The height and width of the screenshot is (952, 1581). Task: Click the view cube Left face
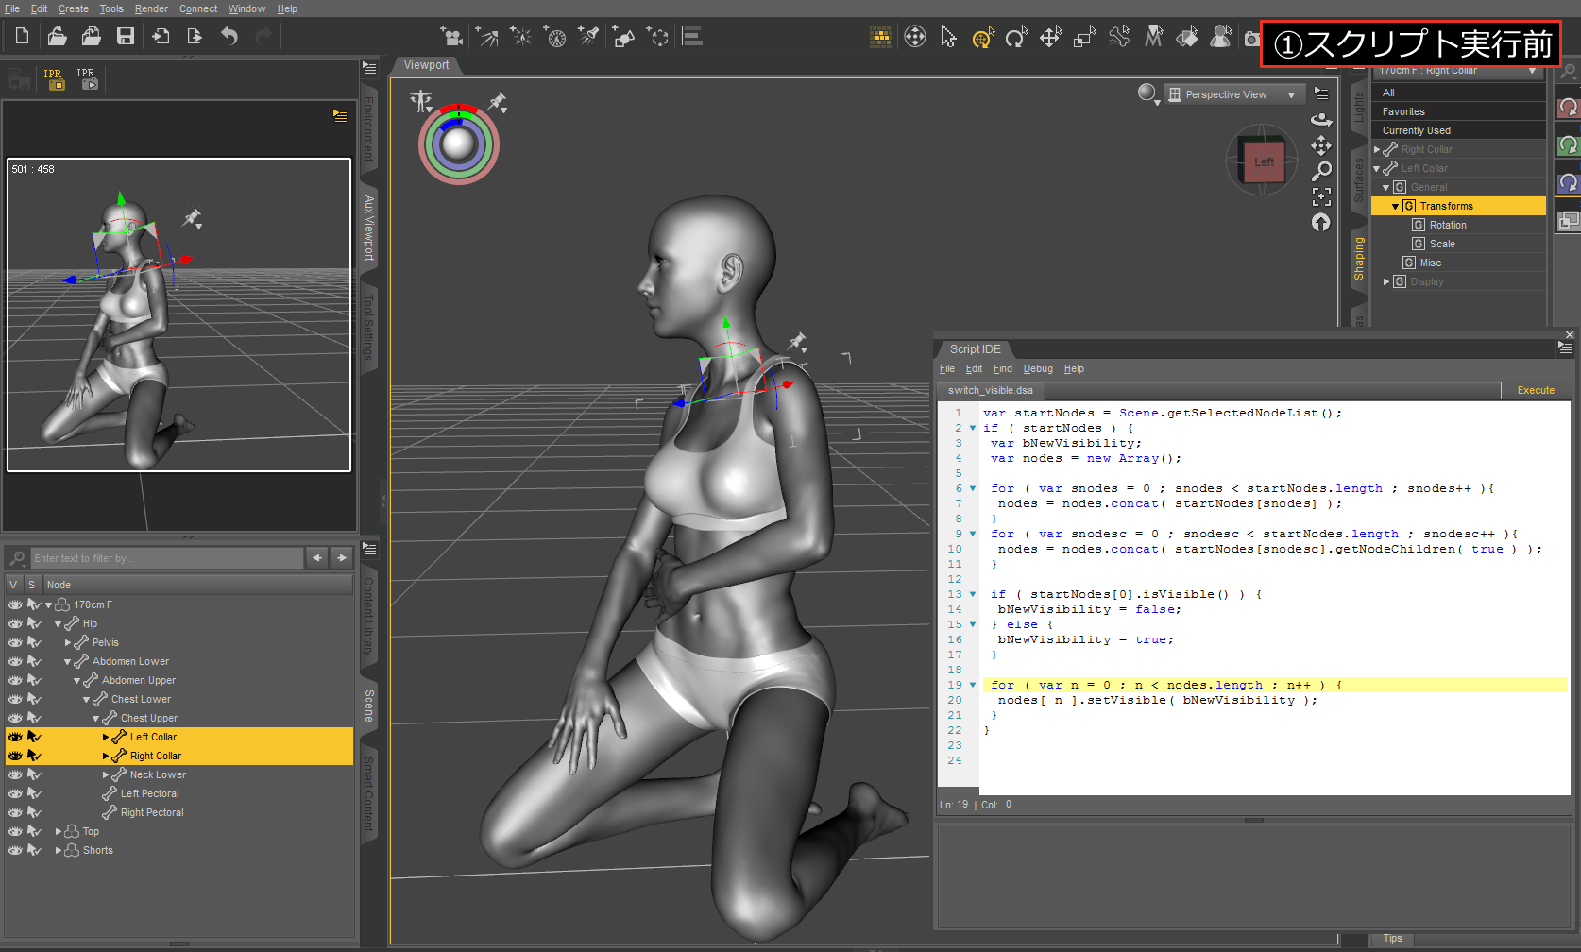[1264, 161]
